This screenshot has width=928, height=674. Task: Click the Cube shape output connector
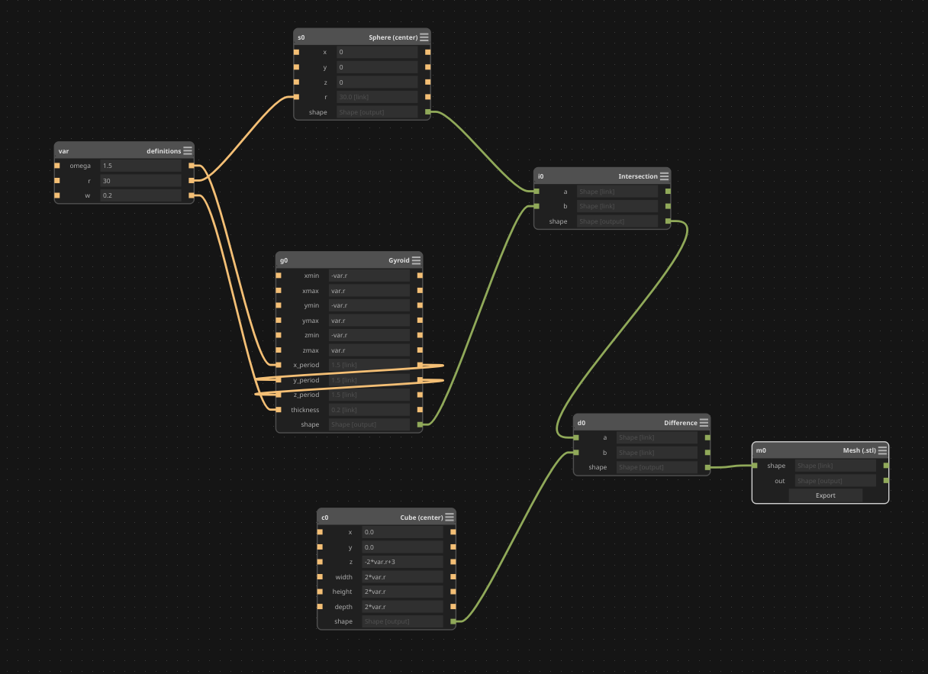pyautogui.click(x=453, y=621)
